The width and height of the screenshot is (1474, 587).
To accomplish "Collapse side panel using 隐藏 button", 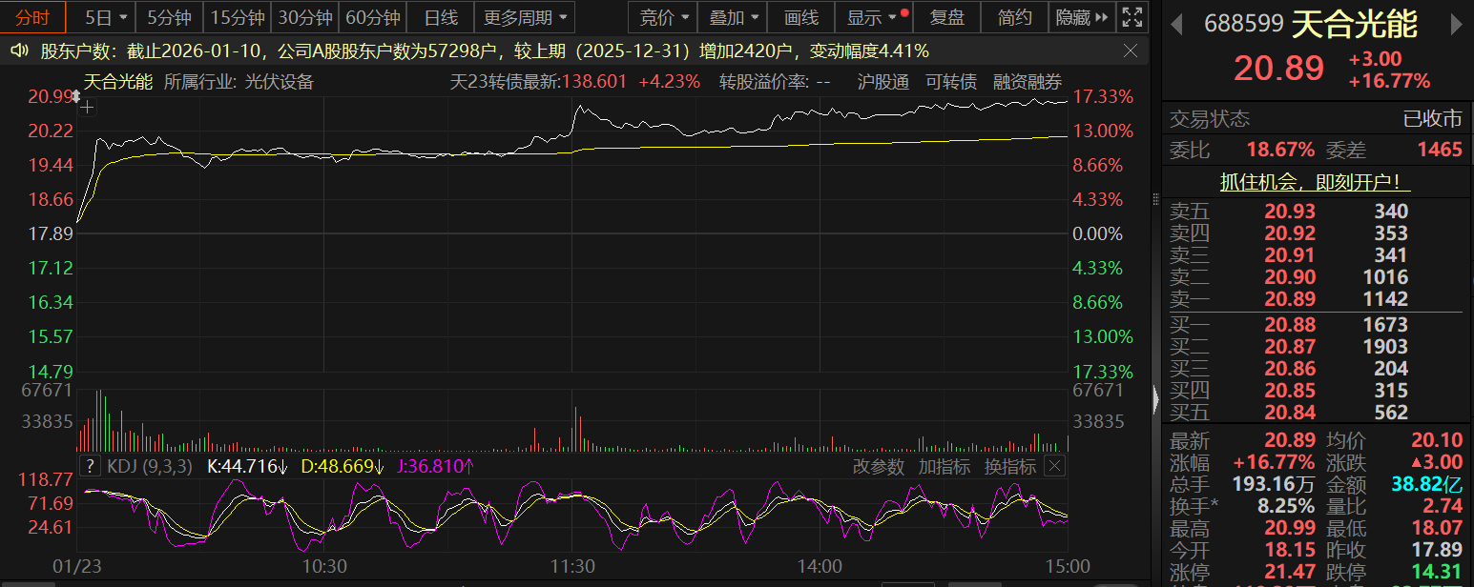I will point(1082,17).
